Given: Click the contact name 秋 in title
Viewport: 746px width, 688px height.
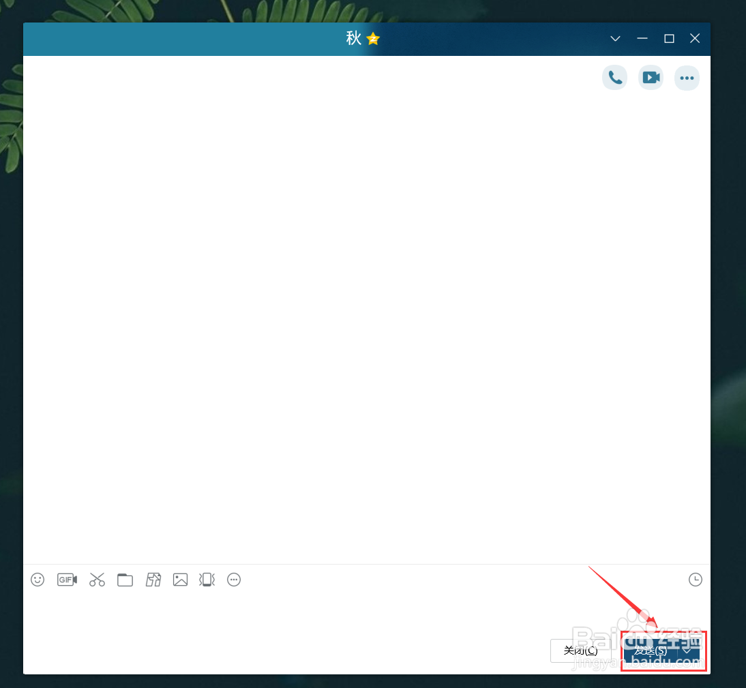Looking at the screenshot, I should point(353,38).
